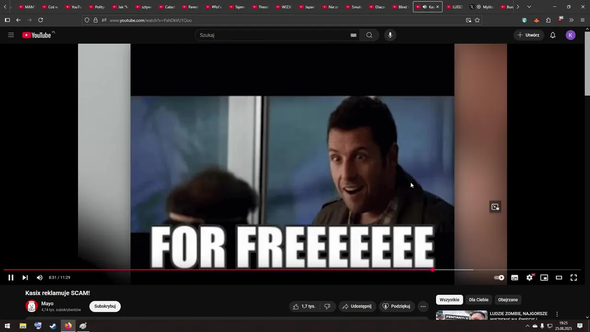Switch to the MAM tab

(26, 7)
